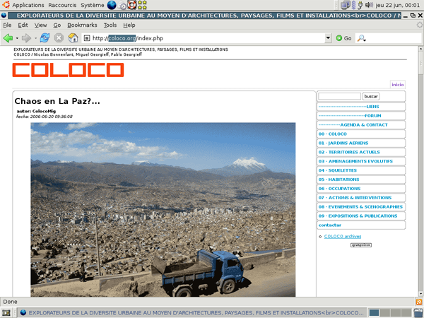
Task: Click the La Paz truck photo
Action: [x=163, y=208]
